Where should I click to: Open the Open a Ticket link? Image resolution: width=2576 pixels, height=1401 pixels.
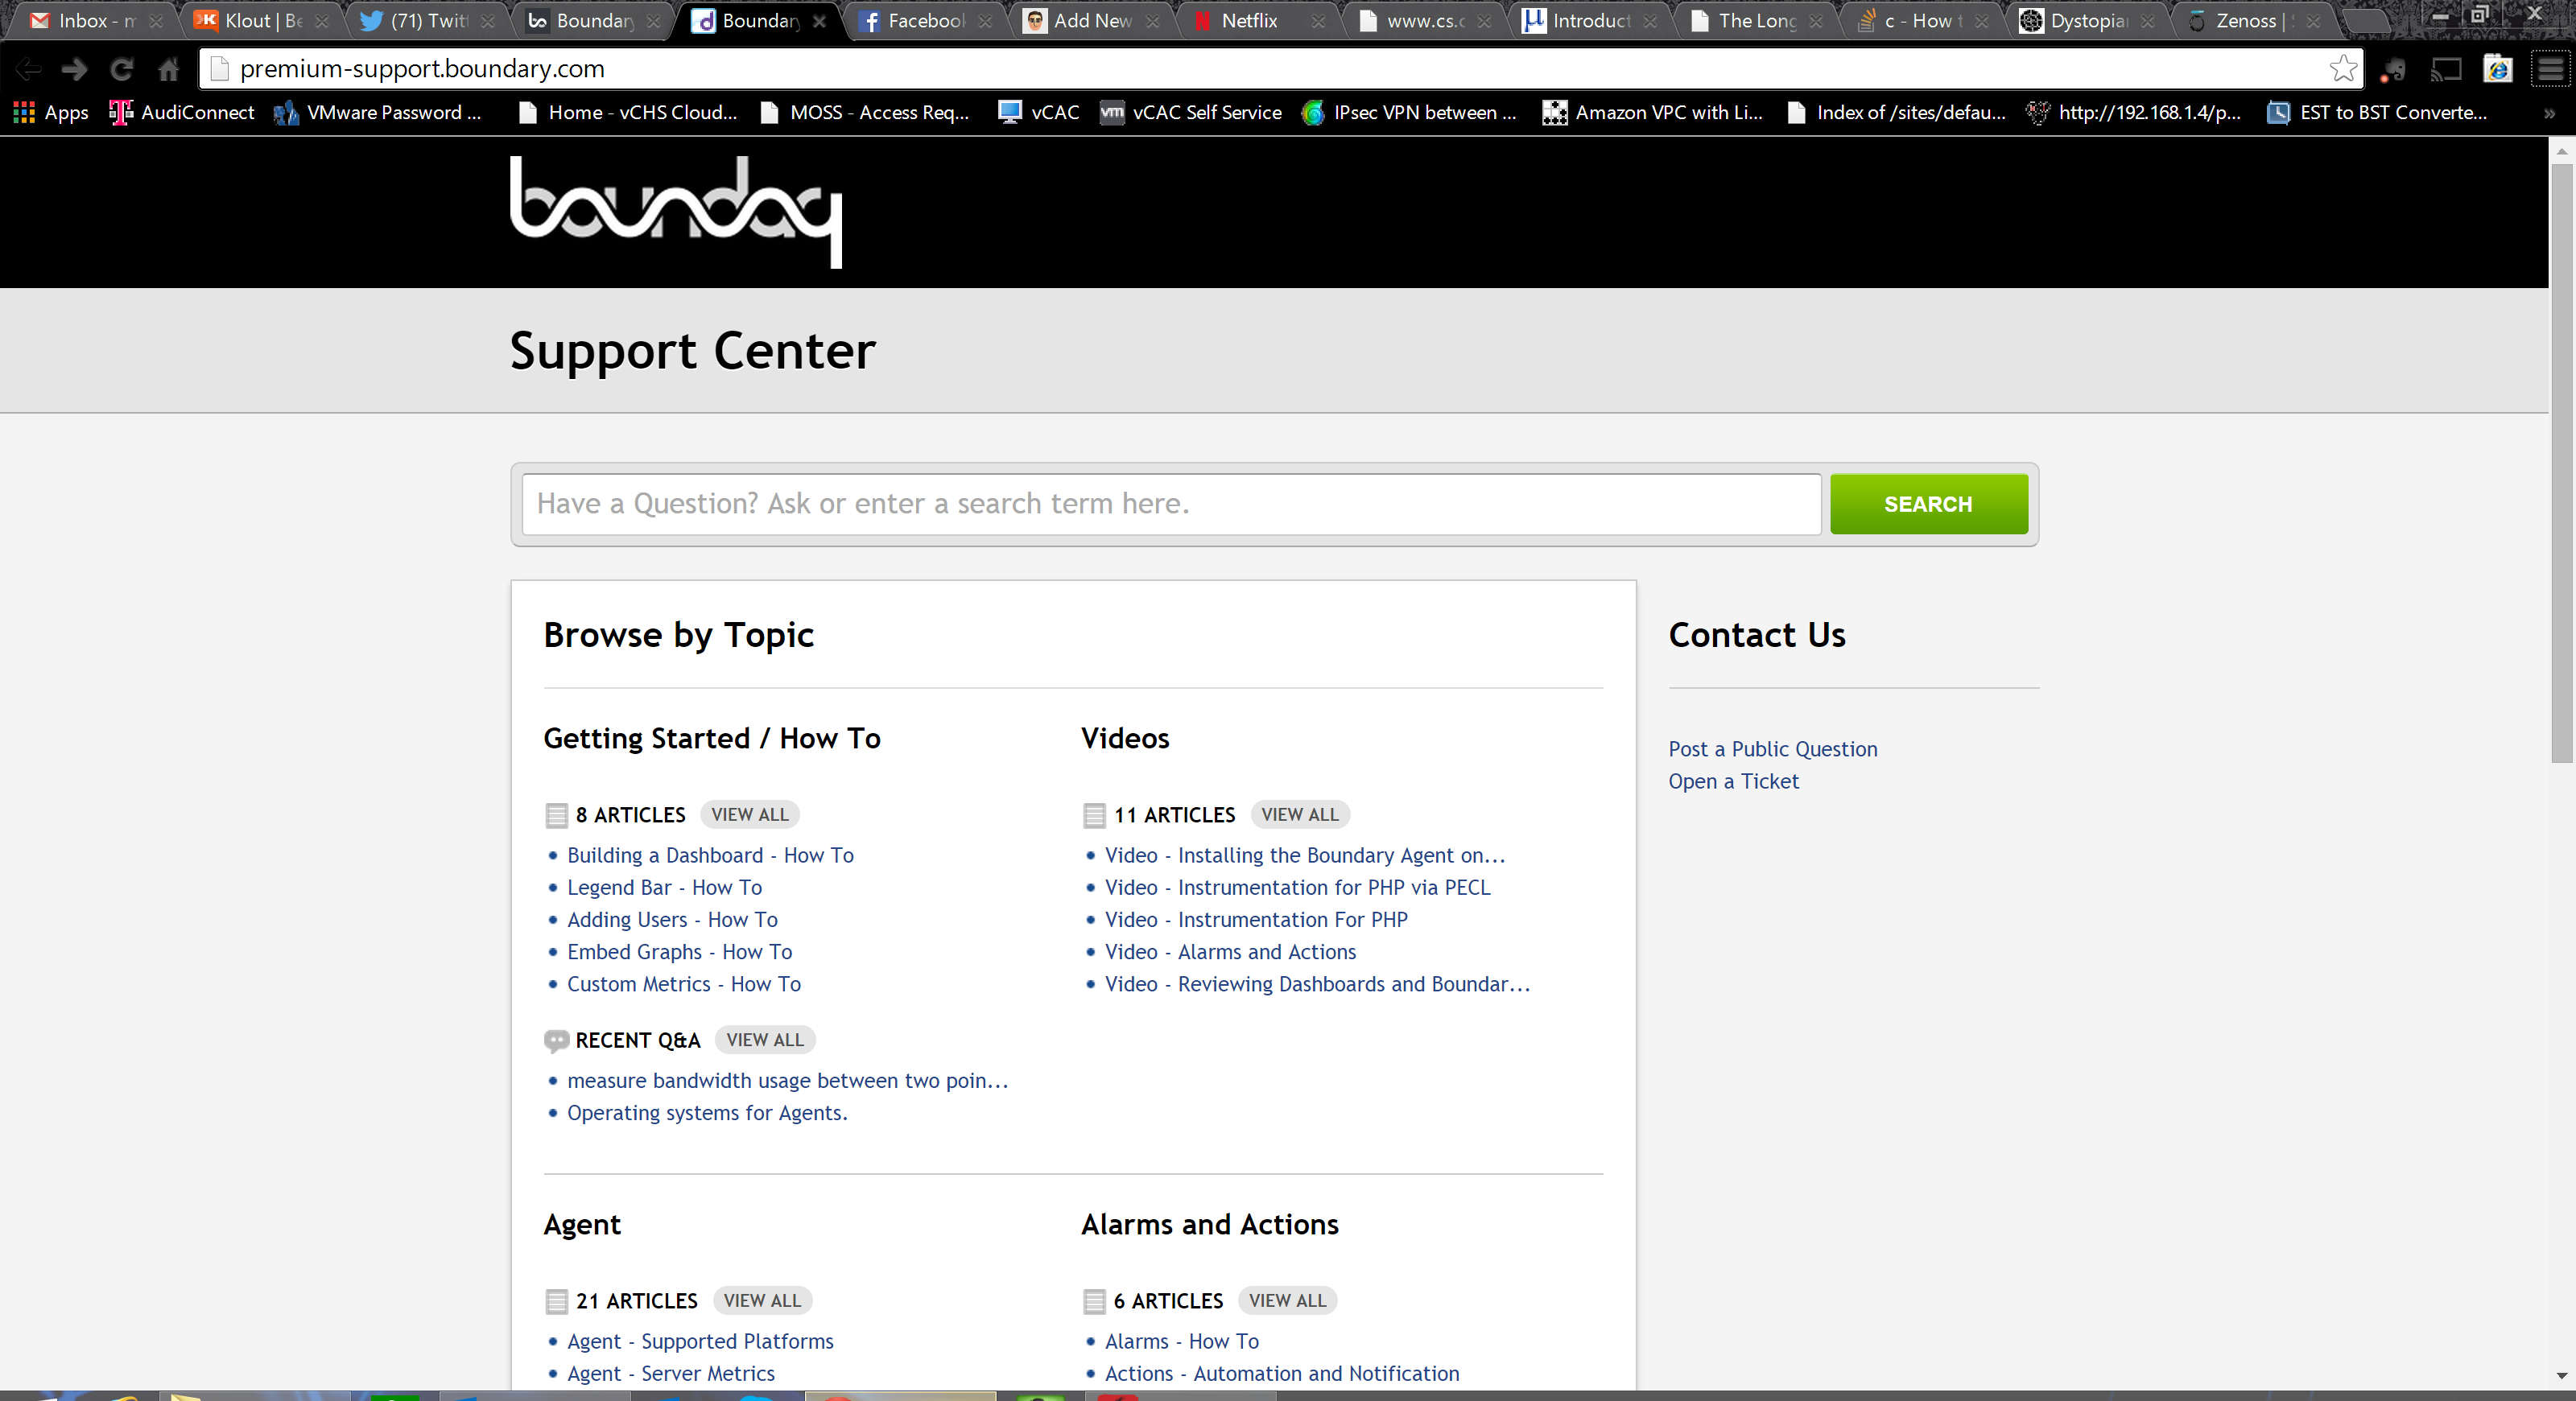(x=1733, y=781)
